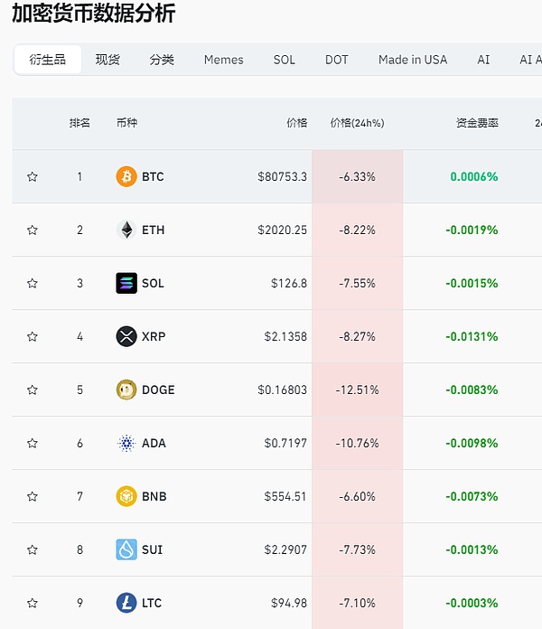Image resolution: width=542 pixels, height=629 pixels.
Task: Star DOGE as a favorite
Action: click(x=33, y=390)
